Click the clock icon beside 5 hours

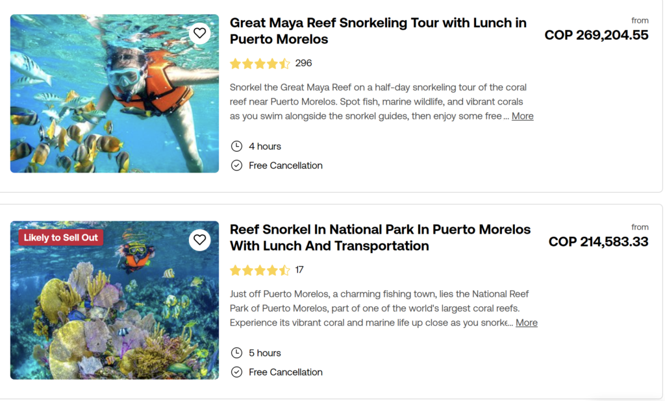click(x=237, y=353)
